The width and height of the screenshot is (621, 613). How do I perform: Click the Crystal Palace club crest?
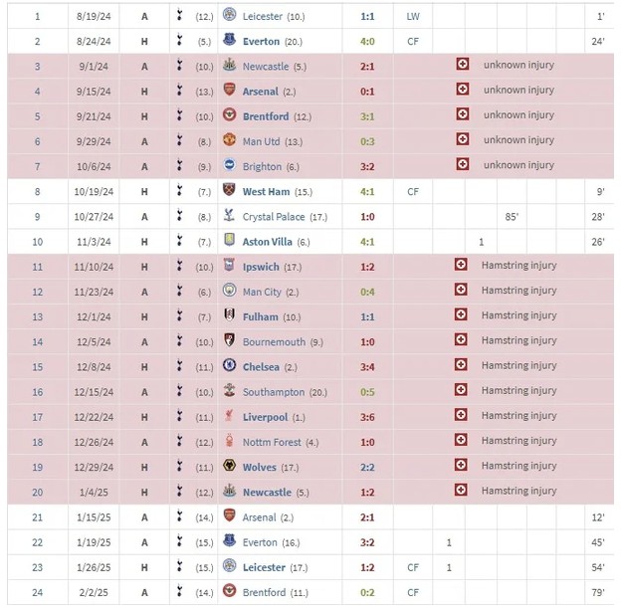tap(230, 217)
